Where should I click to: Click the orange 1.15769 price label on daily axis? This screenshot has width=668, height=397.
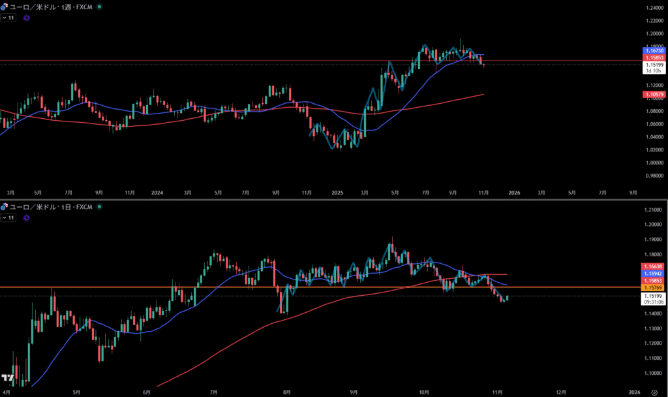pyautogui.click(x=654, y=287)
